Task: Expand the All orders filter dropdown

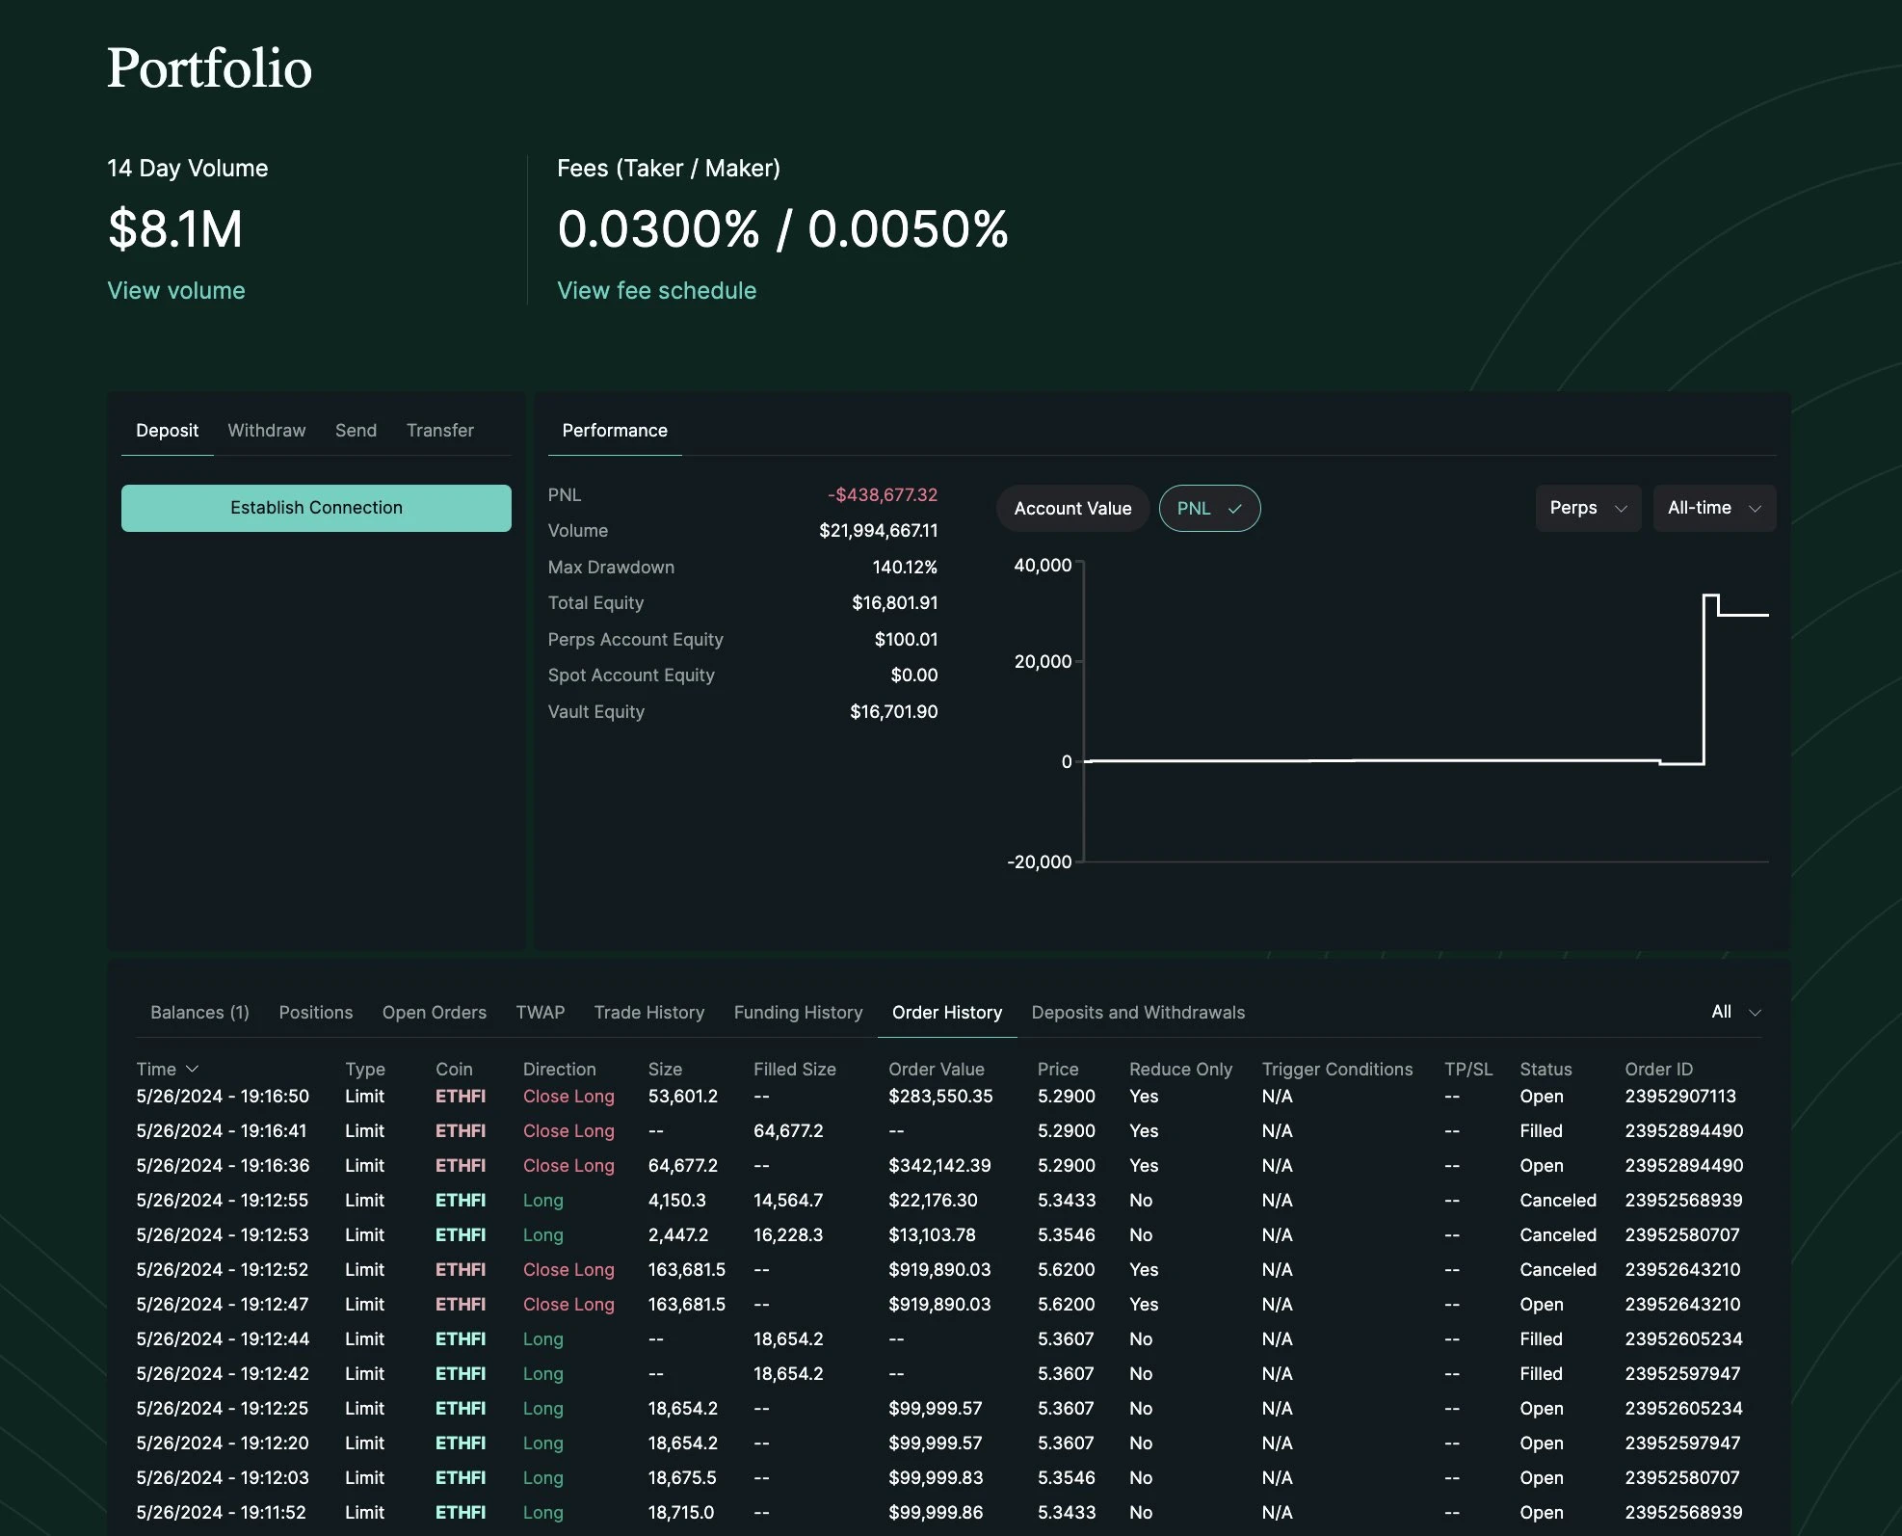Action: point(1734,1011)
